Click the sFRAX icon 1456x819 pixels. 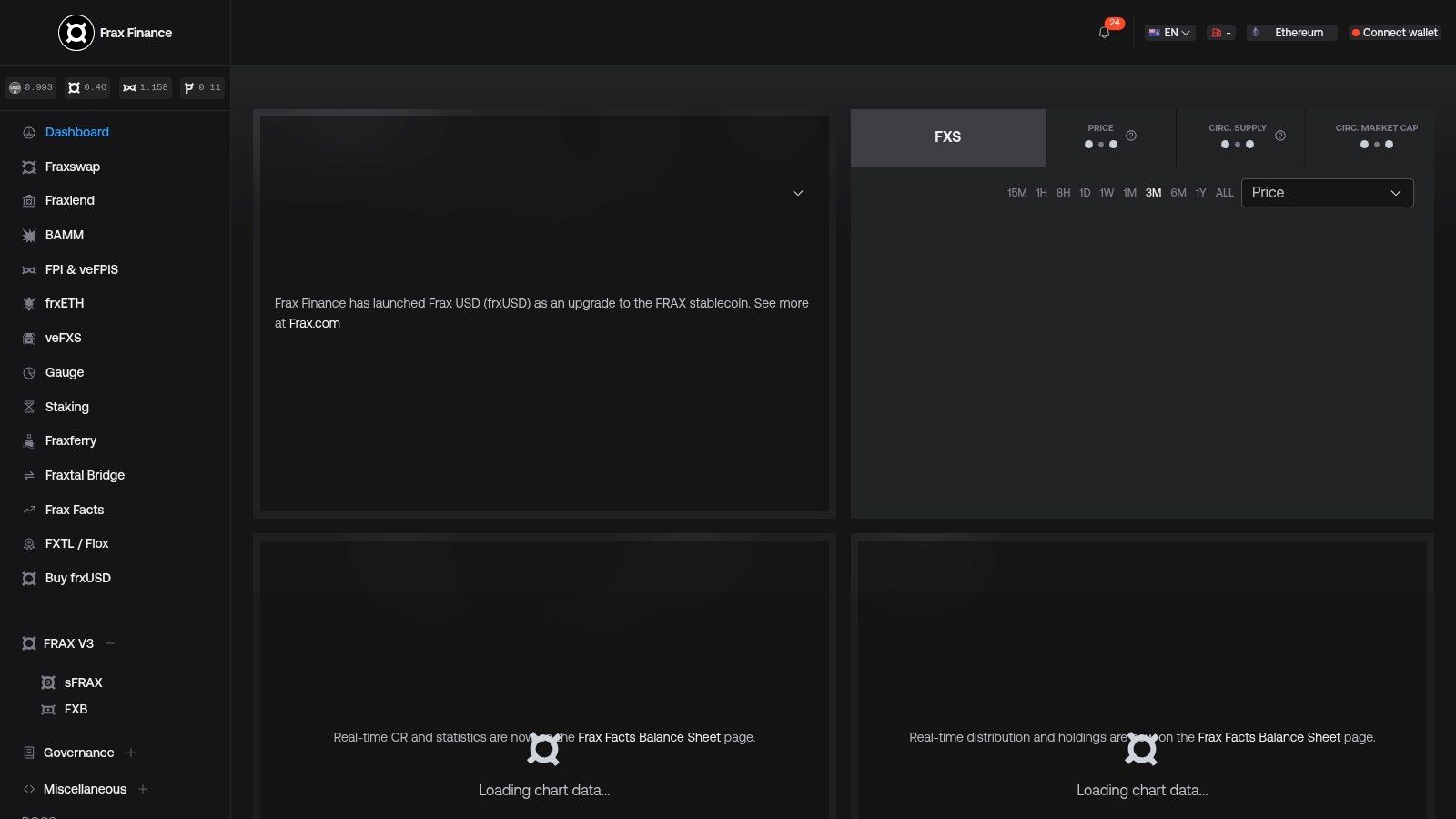pos(48,682)
